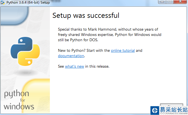Open the documentation link
The height and width of the screenshot is (115, 188).
tap(71, 56)
